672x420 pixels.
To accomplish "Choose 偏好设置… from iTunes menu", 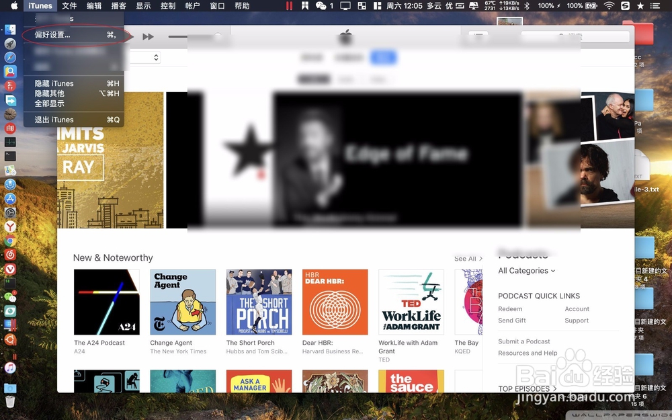I will [x=74, y=35].
